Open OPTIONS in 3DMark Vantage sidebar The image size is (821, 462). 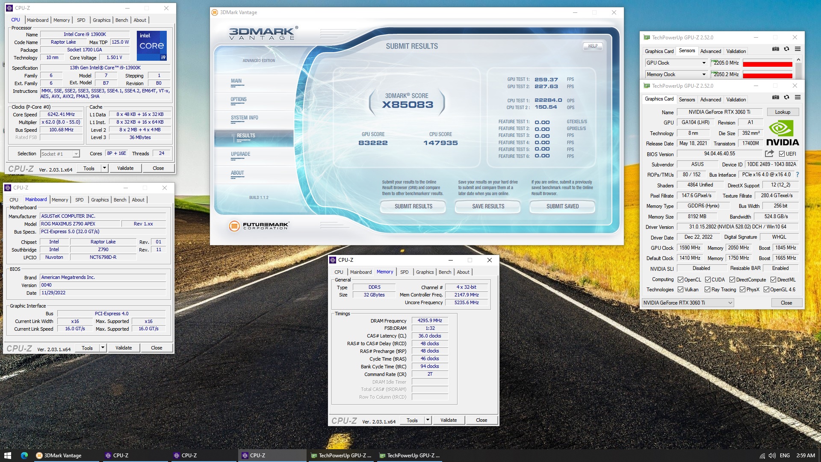[239, 99]
